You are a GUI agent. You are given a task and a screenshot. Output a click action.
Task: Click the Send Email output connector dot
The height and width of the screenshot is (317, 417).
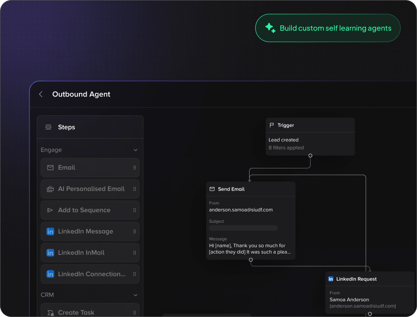(250, 259)
